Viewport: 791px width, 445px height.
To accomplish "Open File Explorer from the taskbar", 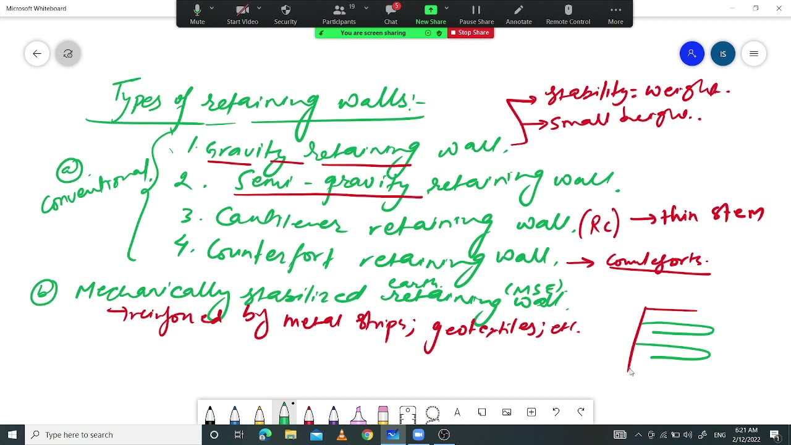I will pyautogui.click(x=290, y=434).
